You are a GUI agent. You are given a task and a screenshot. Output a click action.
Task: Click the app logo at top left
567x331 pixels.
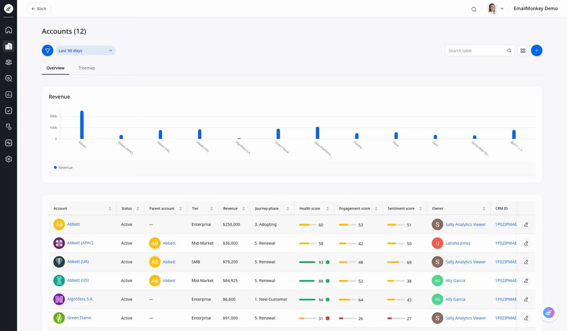(8, 8)
